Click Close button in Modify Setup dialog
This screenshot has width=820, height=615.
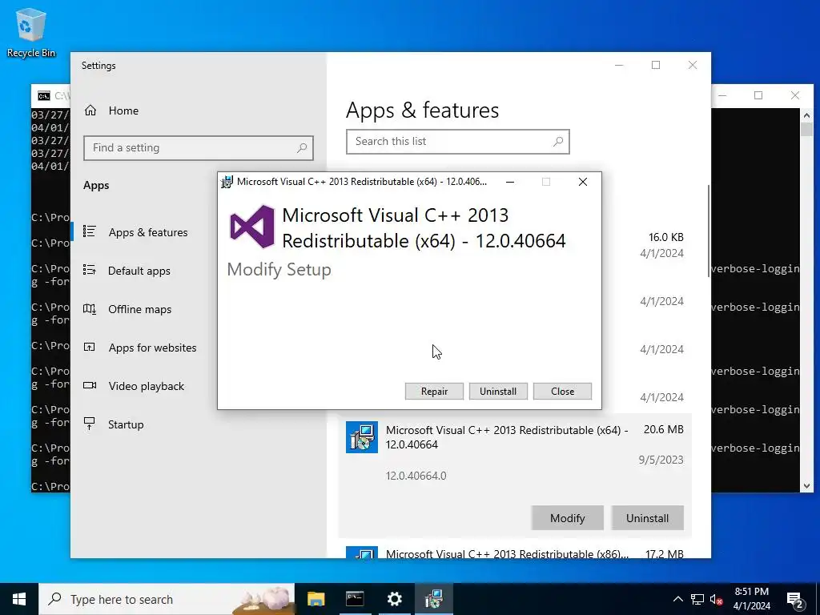point(562,391)
